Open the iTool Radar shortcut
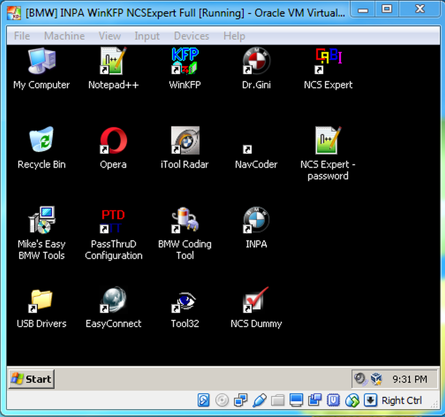 [185, 141]
